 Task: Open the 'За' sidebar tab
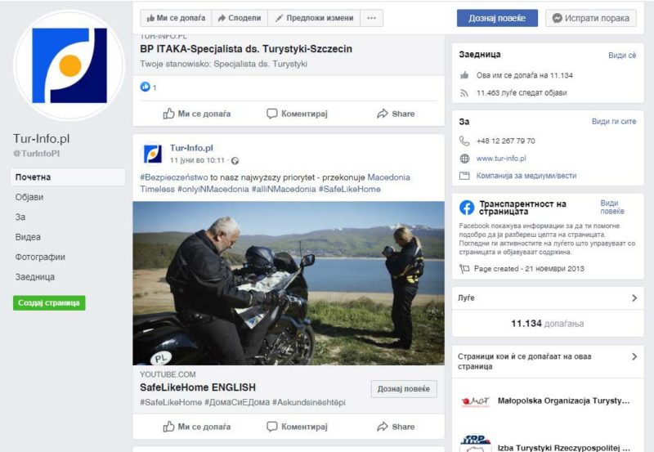(20, 217)
